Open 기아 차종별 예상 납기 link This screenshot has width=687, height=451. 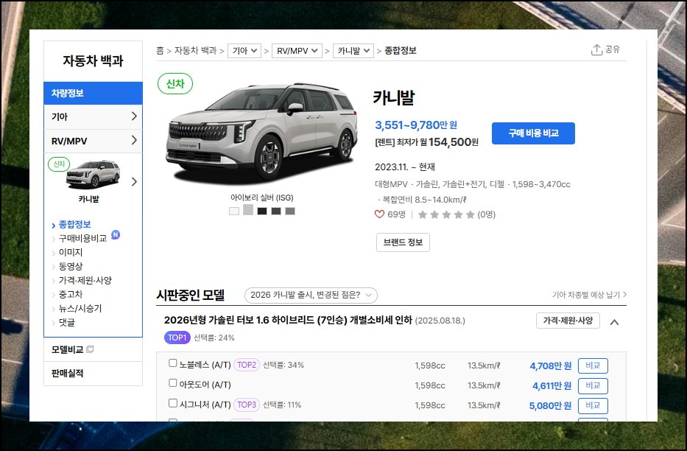[589, 295]
